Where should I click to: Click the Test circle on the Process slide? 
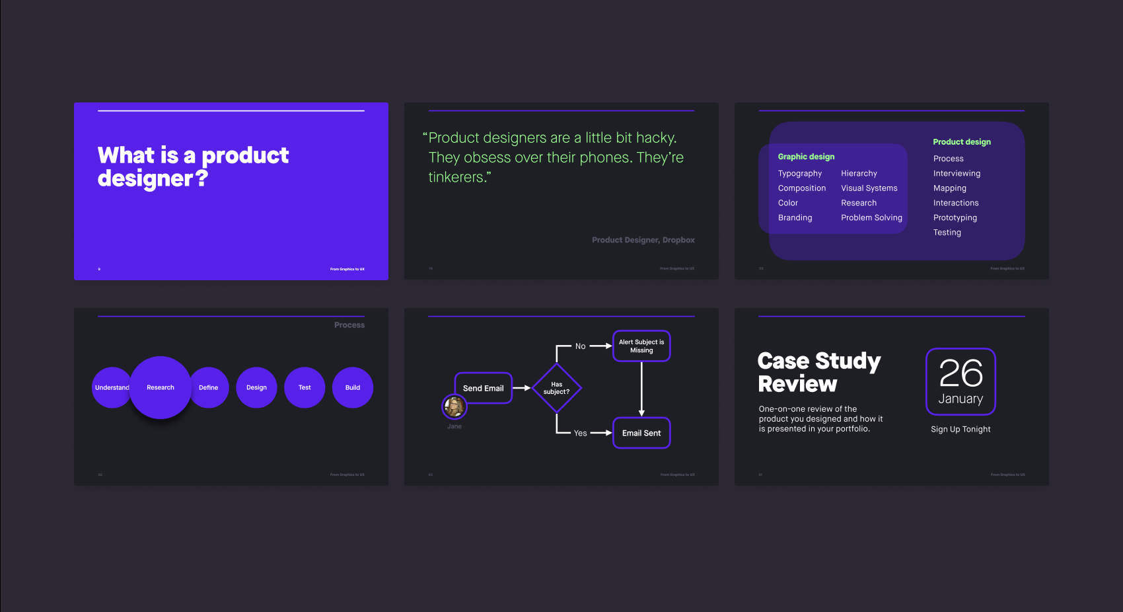(304, 387)
